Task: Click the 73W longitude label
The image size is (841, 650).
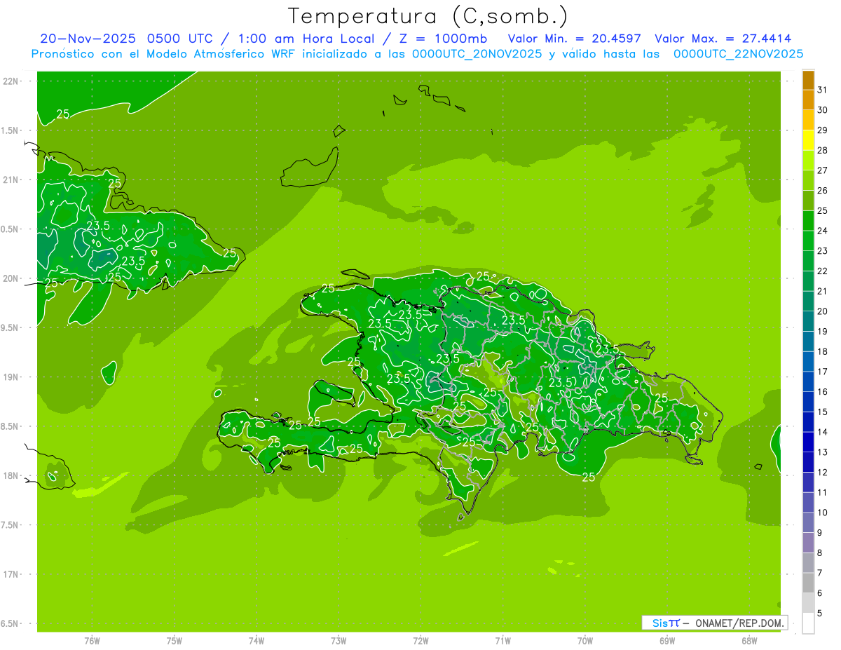Action: pos(339,641)
